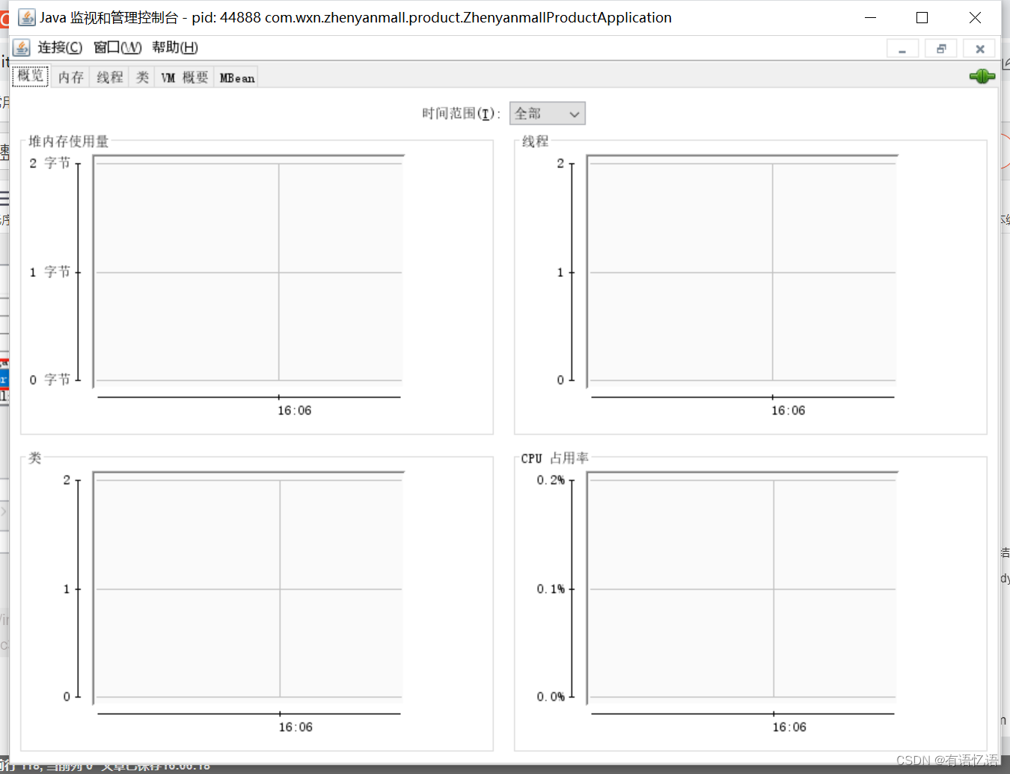The image size is (1010, 774).
Task: Maximize the JConsole main window
Action: (922, 17)
